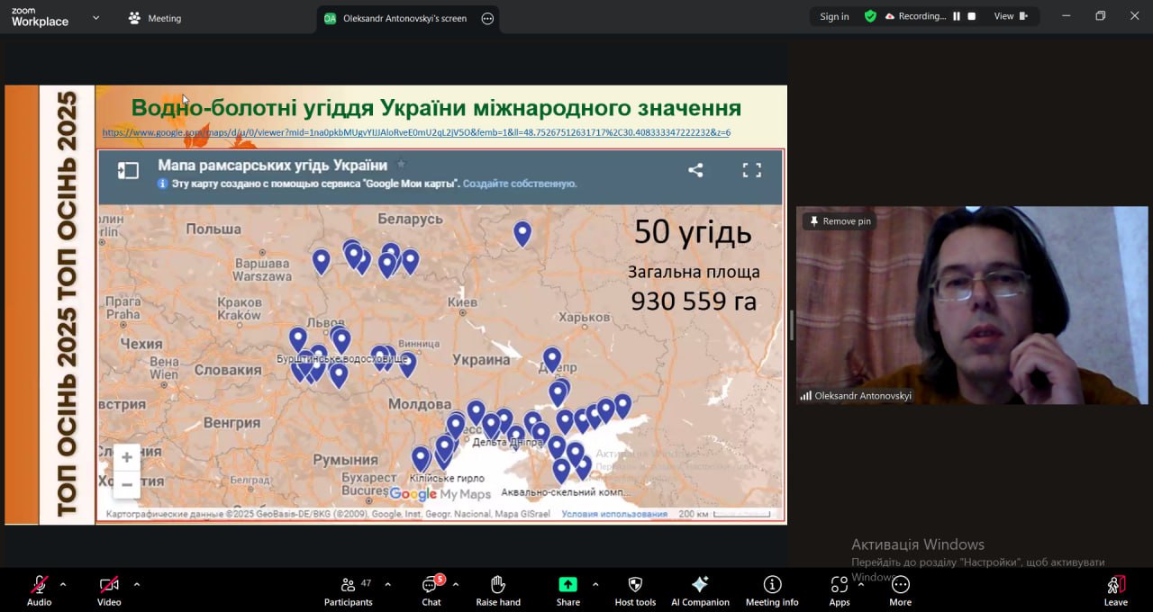Viewport: 1153px width, 612px height.
Task: Click the Условия использования link
Action: pyautogui.click(x=614, y=514)
